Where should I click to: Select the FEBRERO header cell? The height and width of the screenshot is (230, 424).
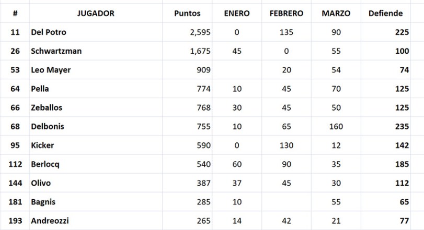(286, 14)
